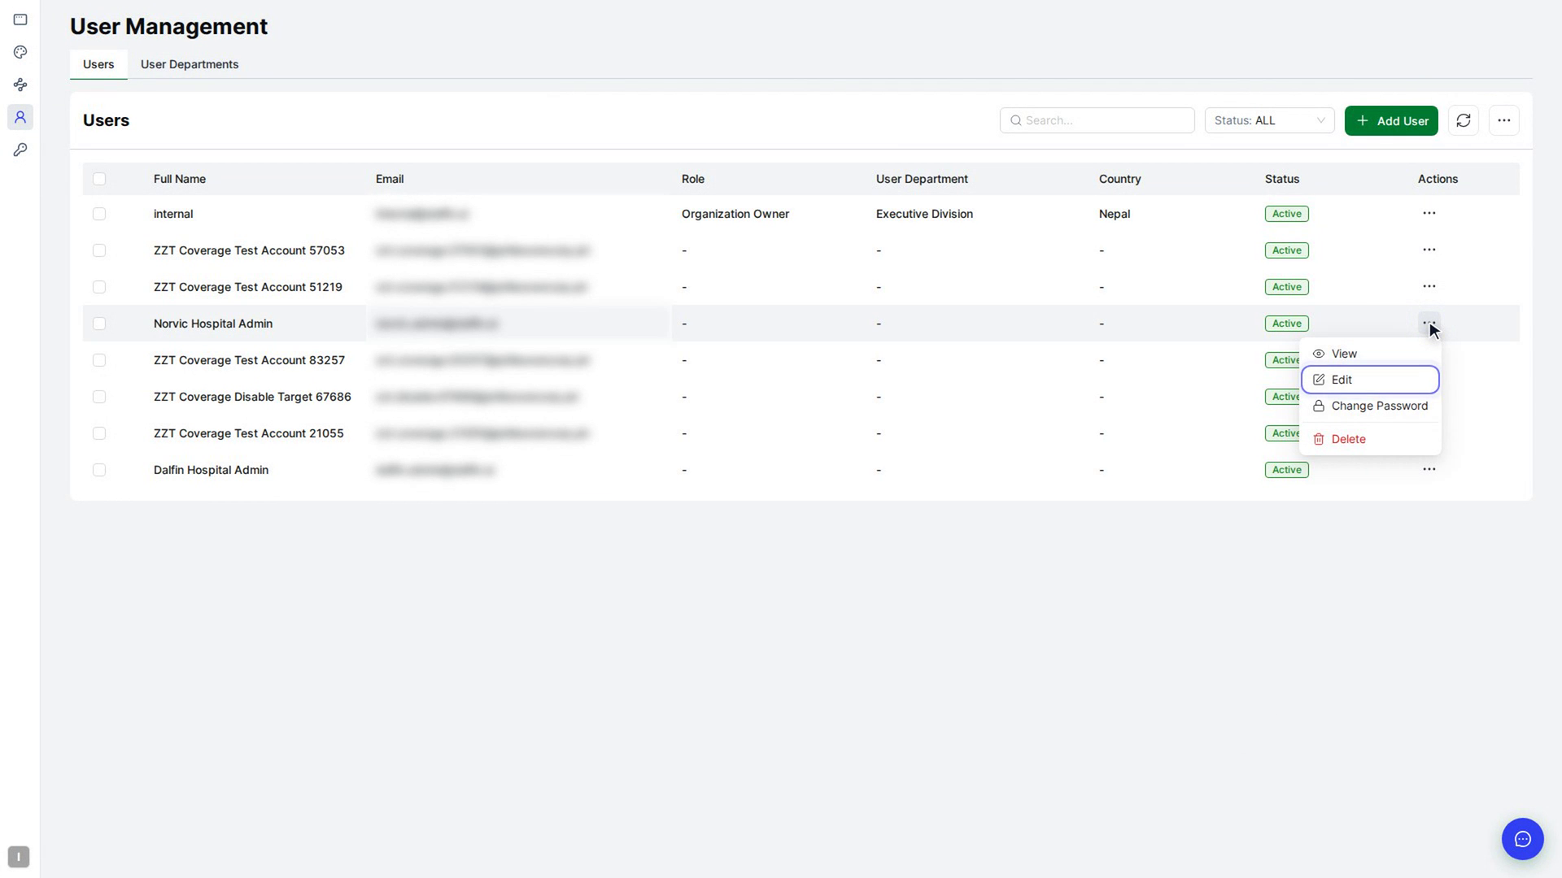
Task: Open the key icon in sidebar
Action: (x=20, y=150)
